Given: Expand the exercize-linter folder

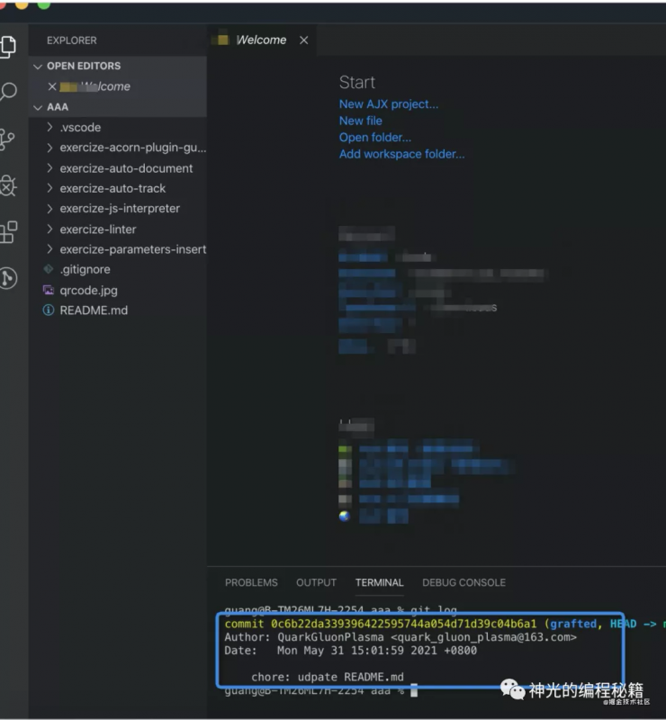Looking at the screenshot, I should click(98, 229).
